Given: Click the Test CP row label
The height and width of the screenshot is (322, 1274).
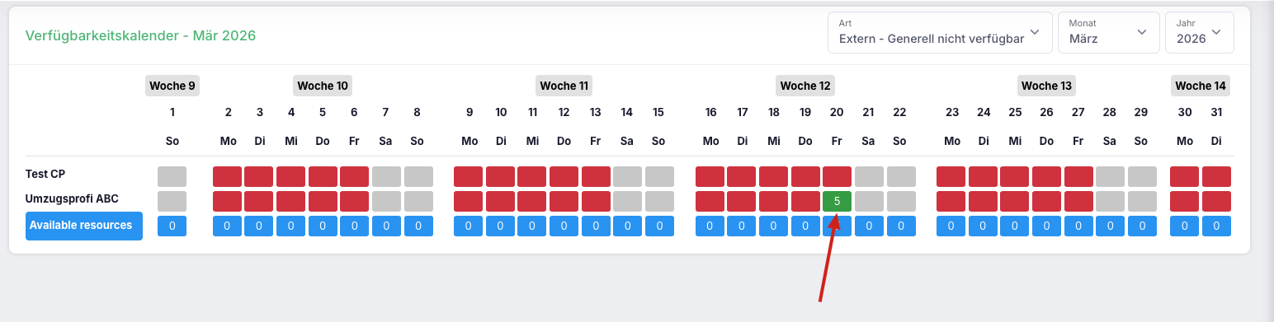Looking at the screenshot, I should (45, 174).
